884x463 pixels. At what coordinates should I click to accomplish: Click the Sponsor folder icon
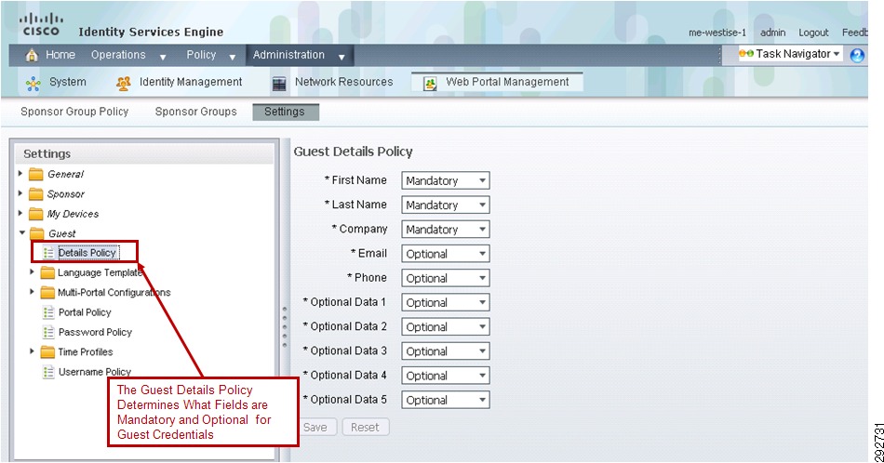(36, 193)
